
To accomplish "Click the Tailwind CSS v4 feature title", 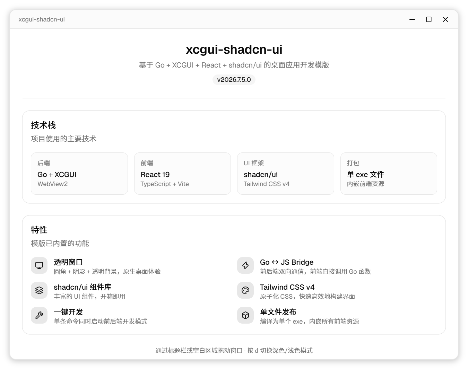I will click(287, 287).
